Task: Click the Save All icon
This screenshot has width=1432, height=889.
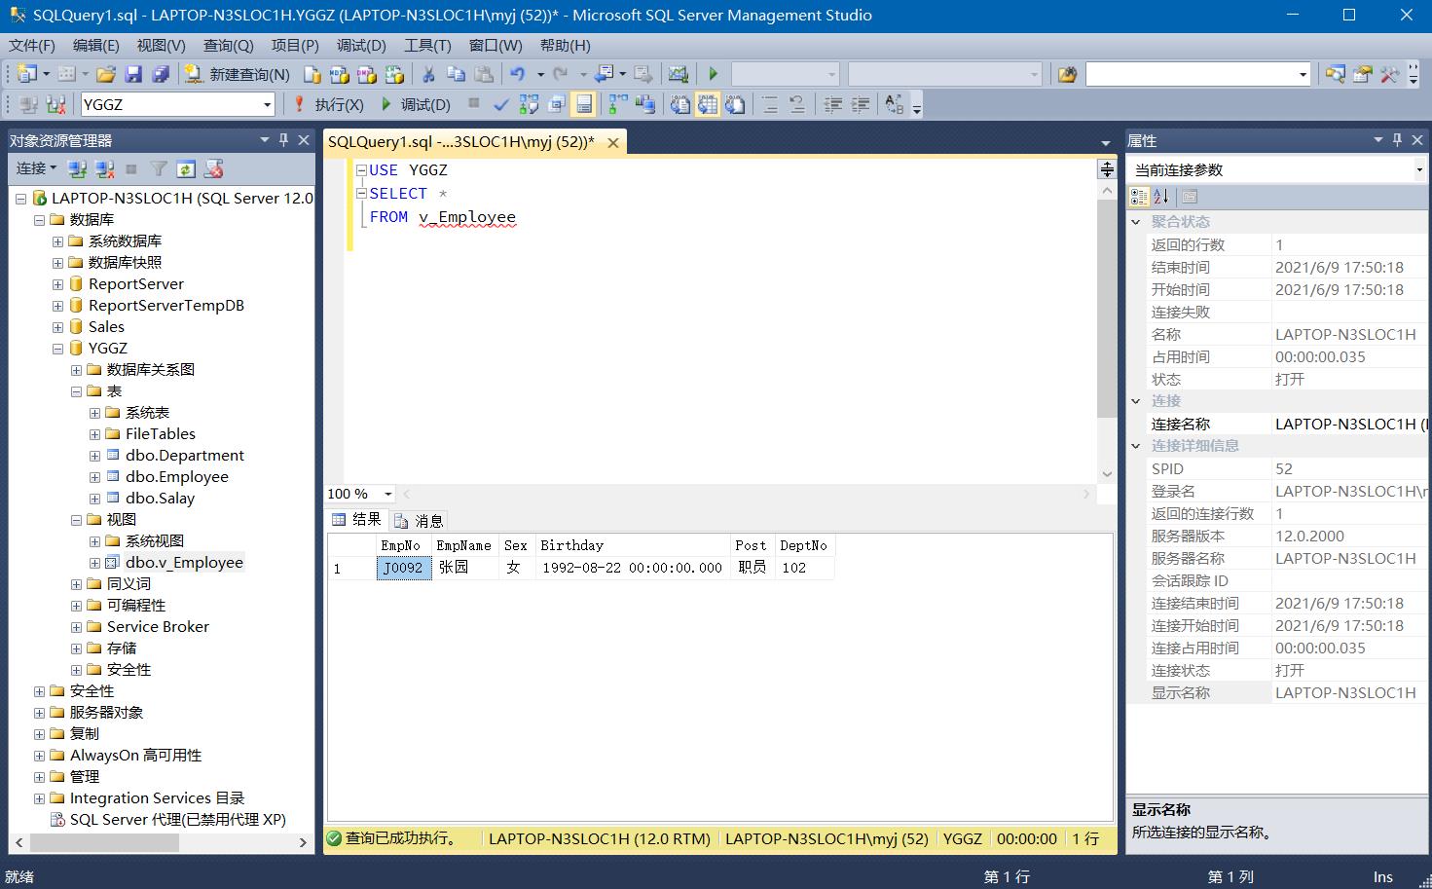Action: [161, 74]
